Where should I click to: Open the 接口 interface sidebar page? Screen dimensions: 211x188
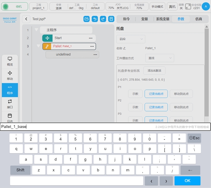click(x=10, y=103)
